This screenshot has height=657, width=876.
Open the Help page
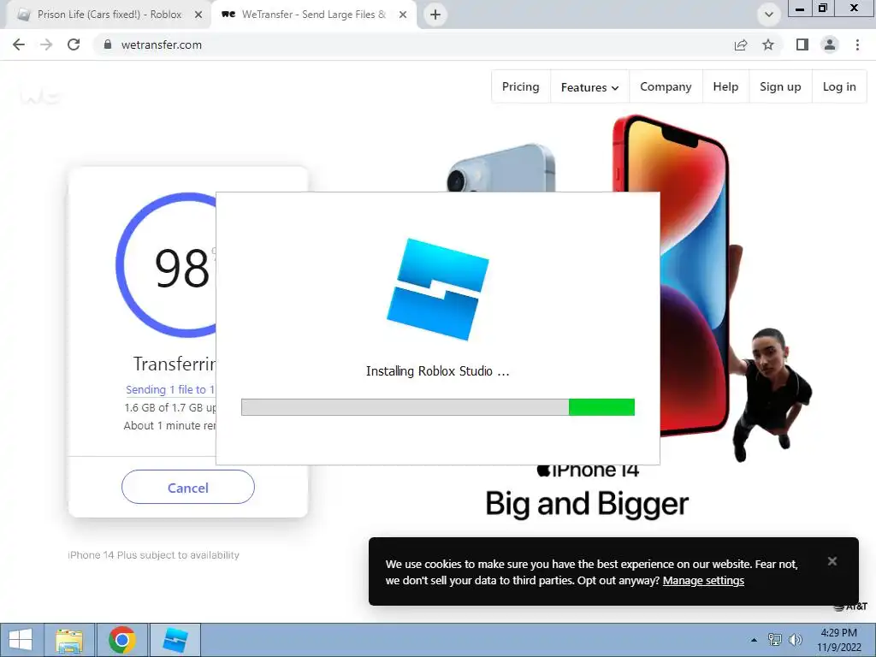(x=725, y=86)
